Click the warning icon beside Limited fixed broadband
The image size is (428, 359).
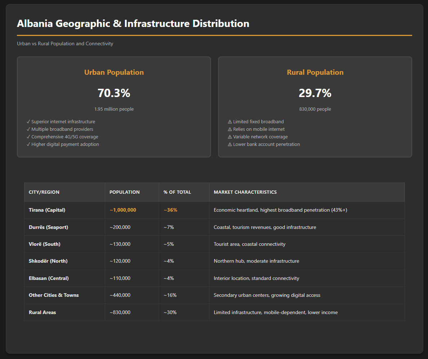230,122
